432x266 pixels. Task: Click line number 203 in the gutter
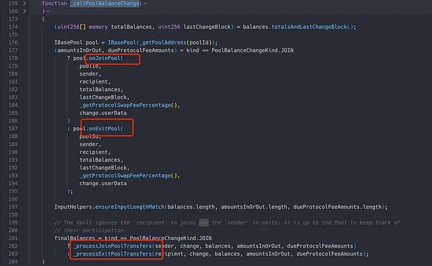click(x=10, y=253)
